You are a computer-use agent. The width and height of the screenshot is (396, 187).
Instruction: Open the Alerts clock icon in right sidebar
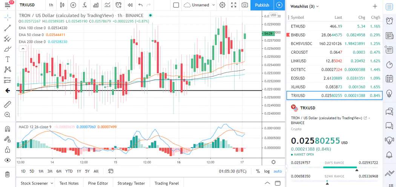click(390, 21)
